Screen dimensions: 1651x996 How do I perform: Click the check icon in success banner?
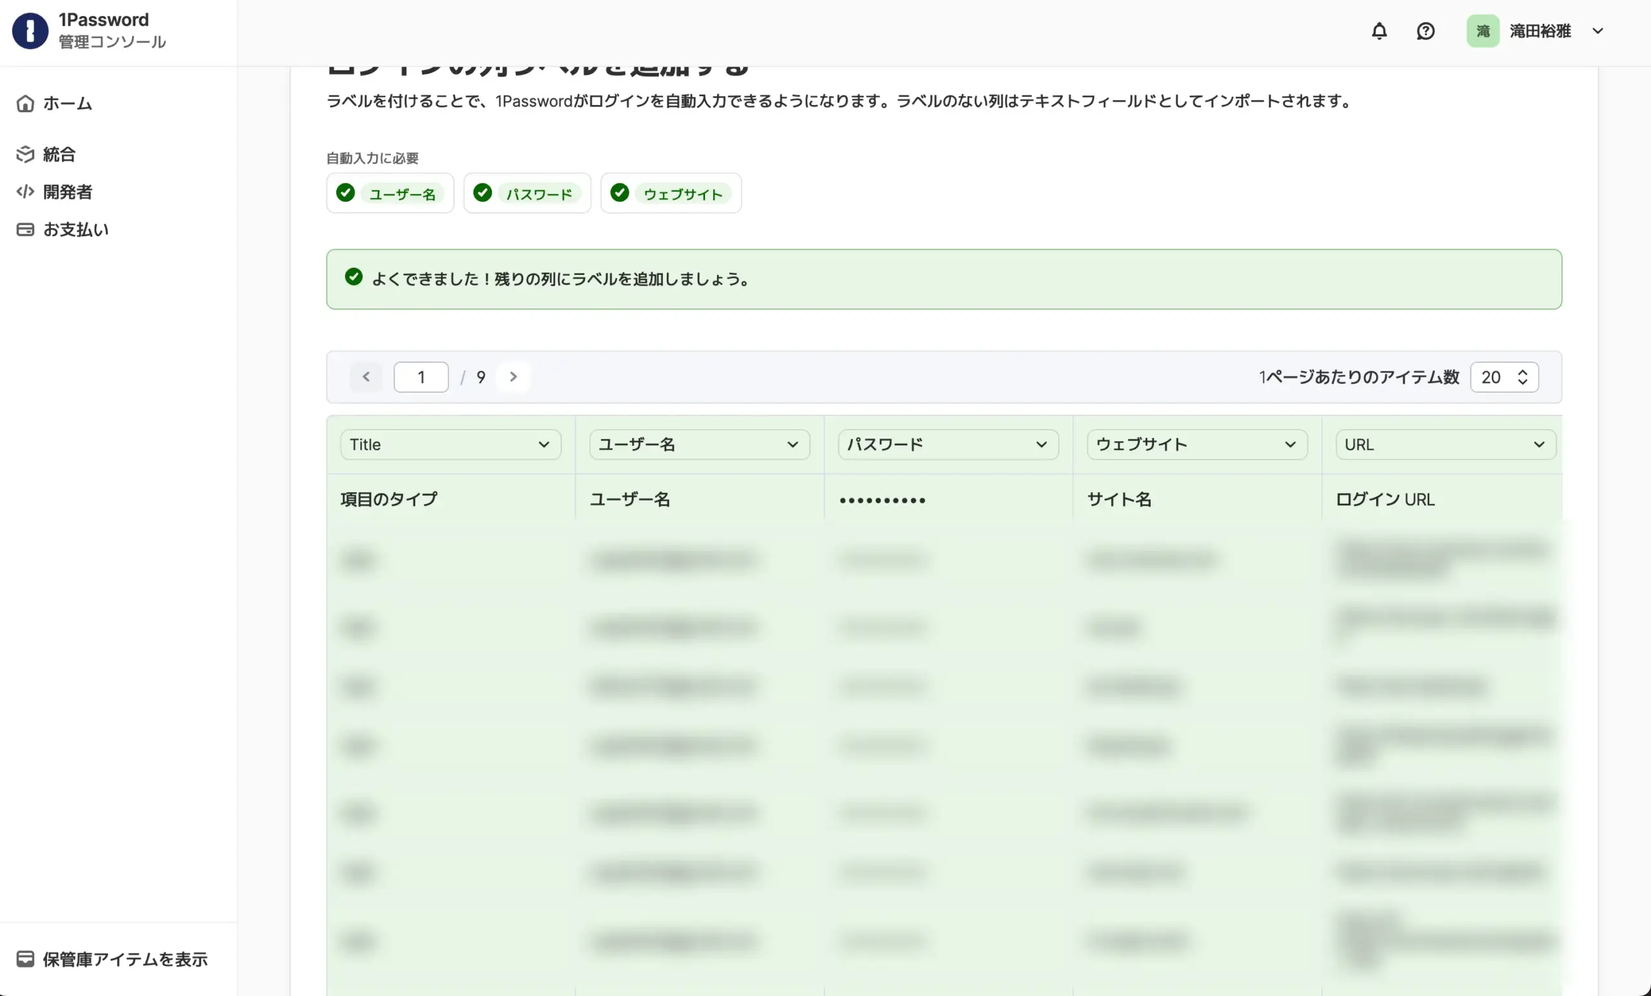[354, 277]
